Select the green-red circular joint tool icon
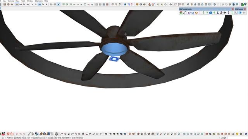 tap(181, 13)
